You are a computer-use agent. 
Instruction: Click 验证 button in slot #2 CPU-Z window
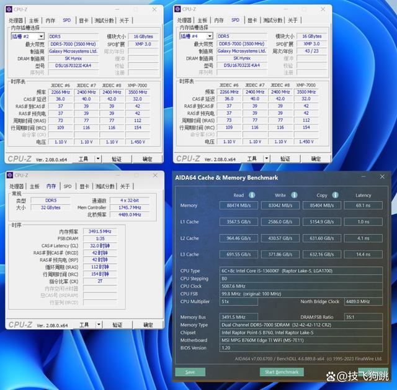[117, 159]
